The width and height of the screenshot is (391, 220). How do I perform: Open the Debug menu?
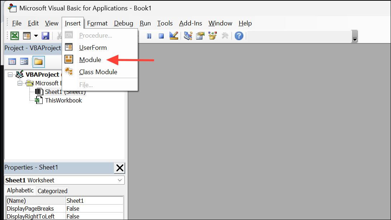coord(123,23)
